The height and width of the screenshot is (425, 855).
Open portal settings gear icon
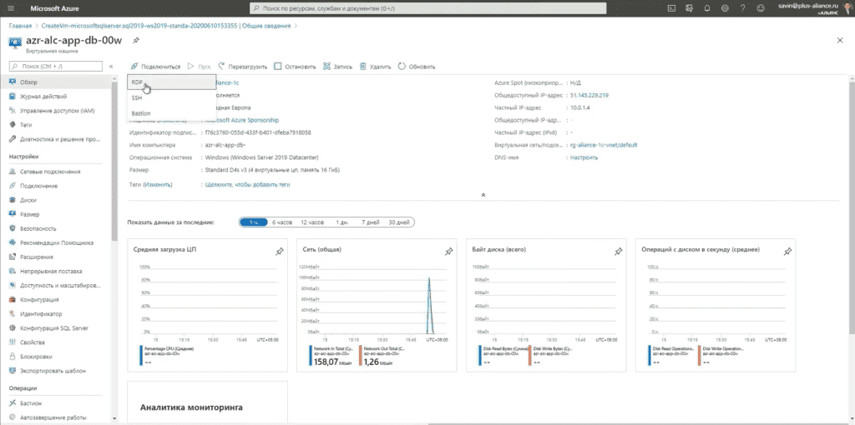[725, 8]
